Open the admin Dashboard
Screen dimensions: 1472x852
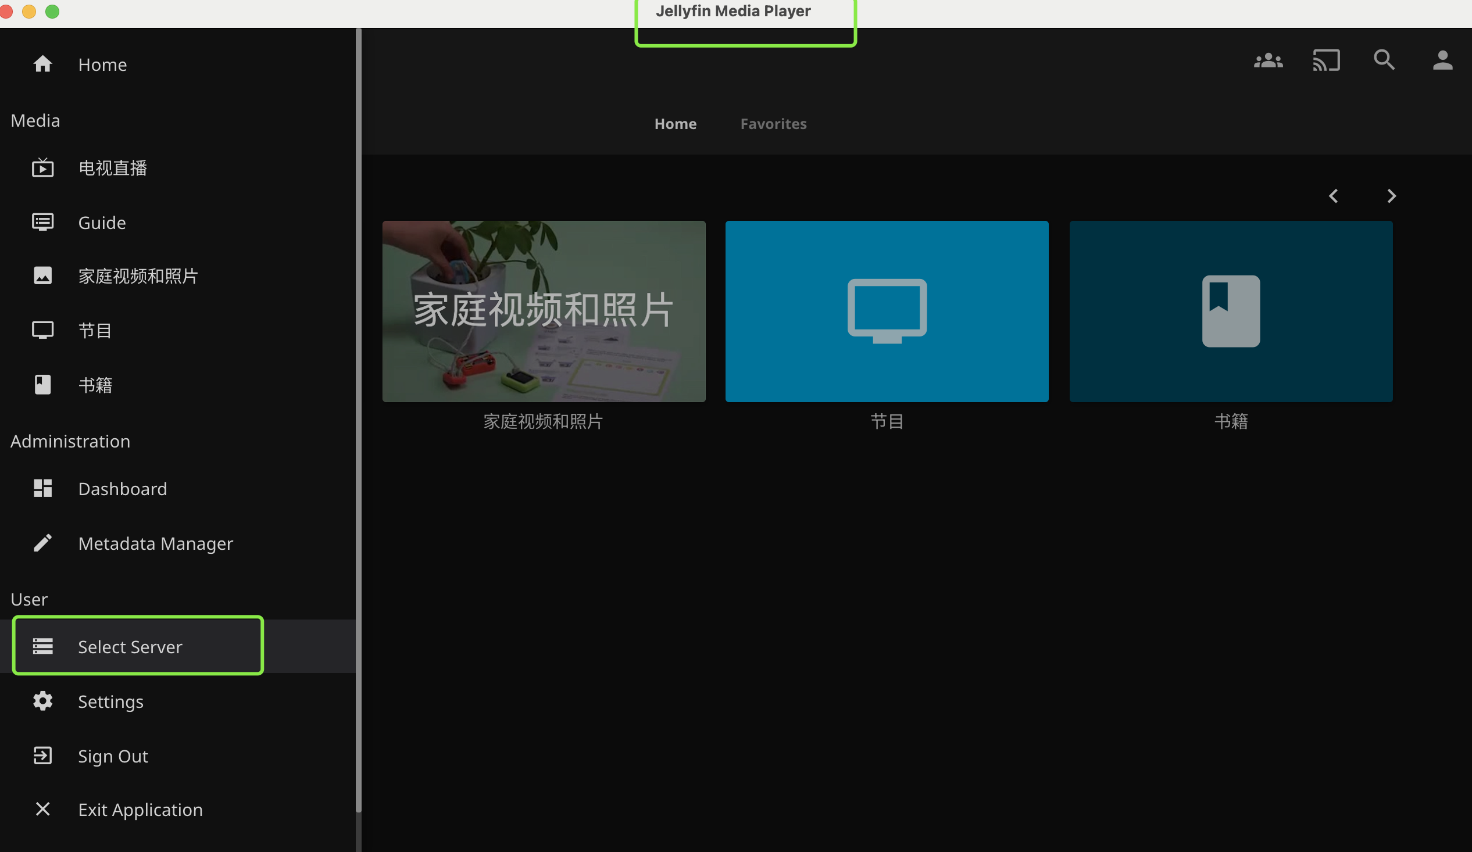(122, 489)
